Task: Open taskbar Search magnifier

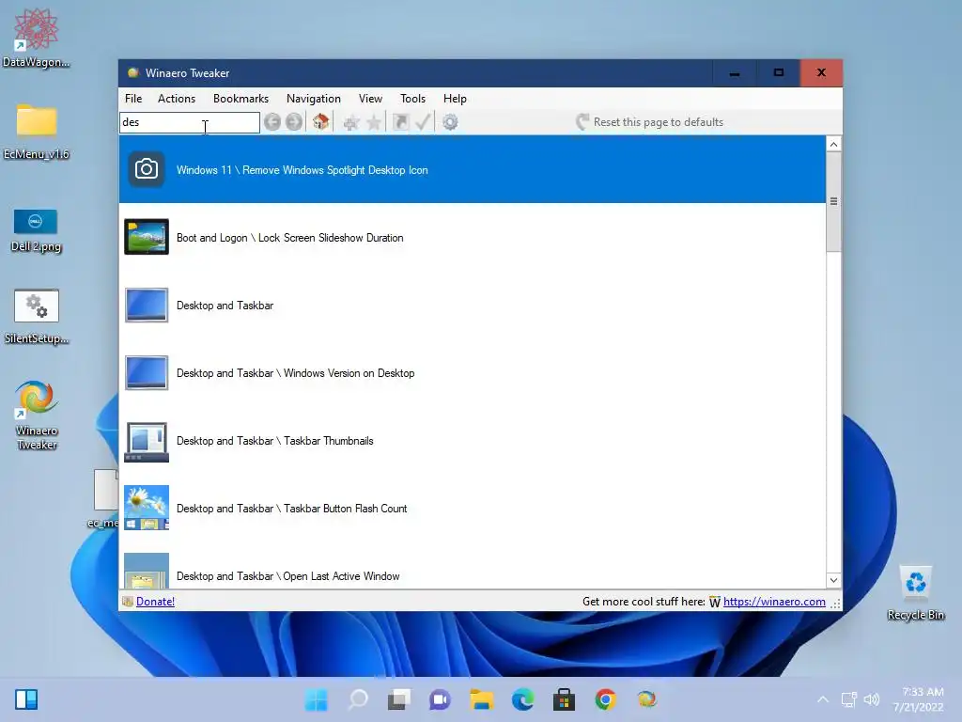Action: (358, 699)
